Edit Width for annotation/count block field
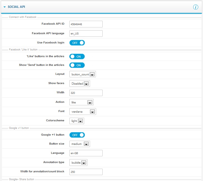 pyautogui.click(x=86, y=172)
